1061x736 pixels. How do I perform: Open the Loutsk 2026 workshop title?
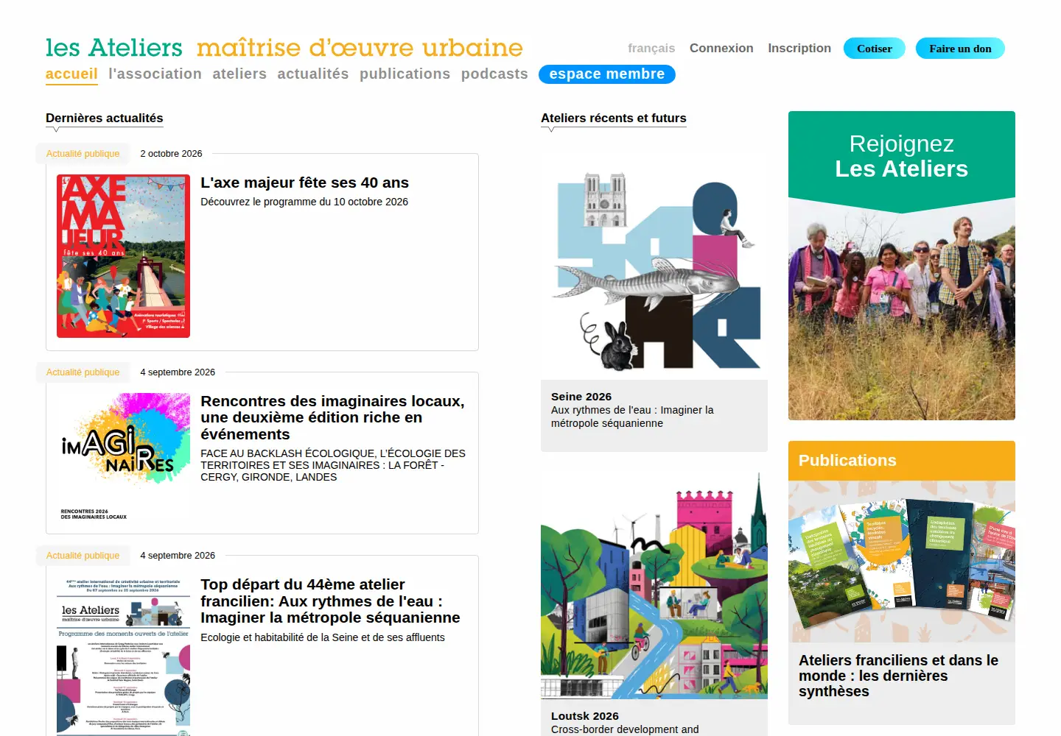(585, 716)
